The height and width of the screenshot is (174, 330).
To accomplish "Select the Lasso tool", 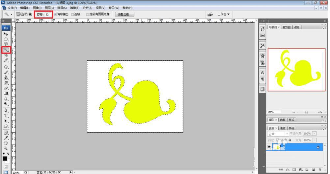I will pyautogui.click(x=6, y=44).
